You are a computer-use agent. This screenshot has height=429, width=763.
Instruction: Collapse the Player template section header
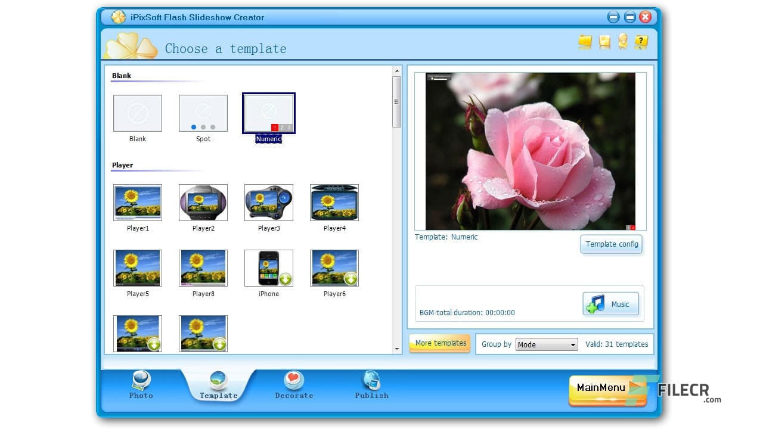(122, 165)
